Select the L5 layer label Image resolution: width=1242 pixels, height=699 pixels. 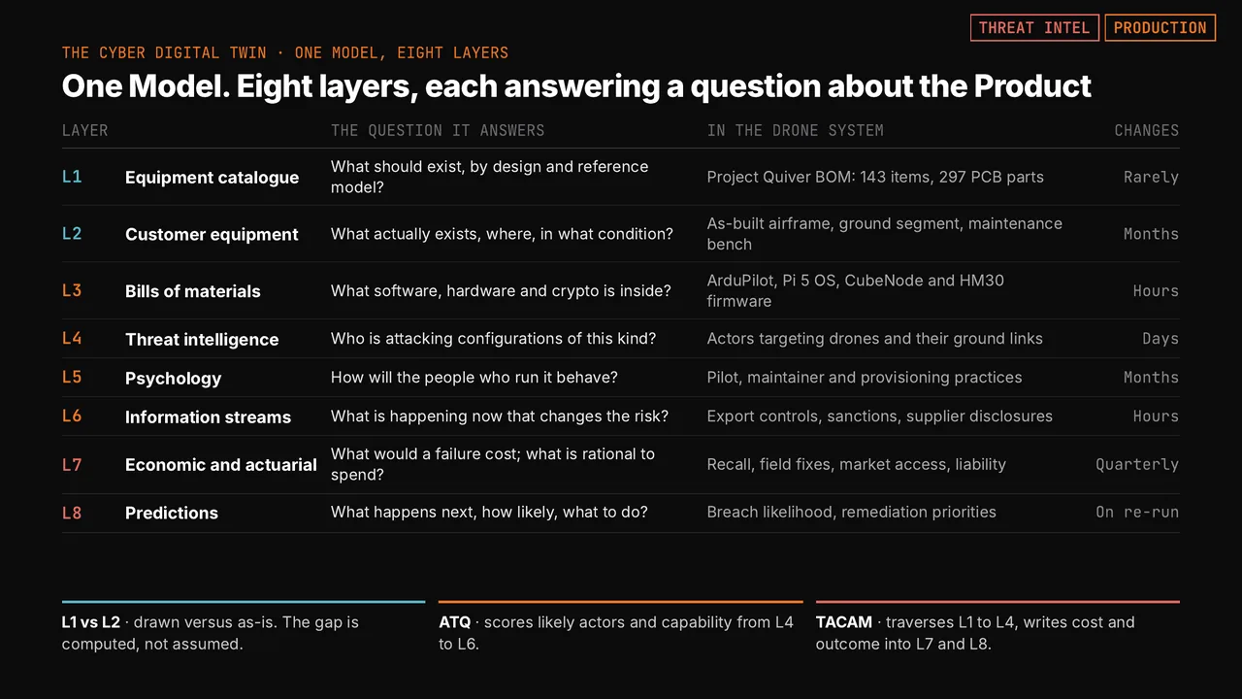[x=72, y=378]
